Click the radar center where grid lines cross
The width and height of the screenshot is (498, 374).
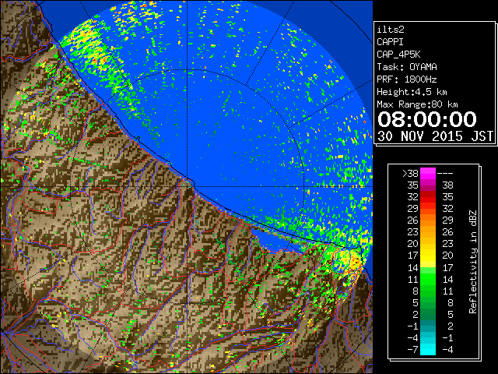coord(188,186)
